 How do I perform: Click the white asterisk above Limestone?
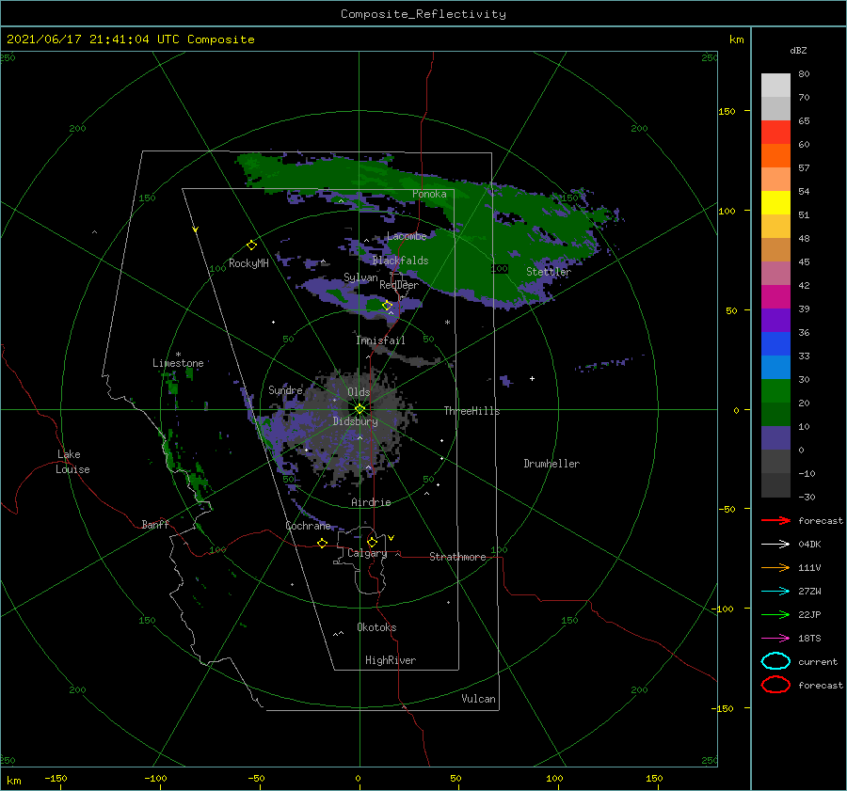click(x=178, y=355)
